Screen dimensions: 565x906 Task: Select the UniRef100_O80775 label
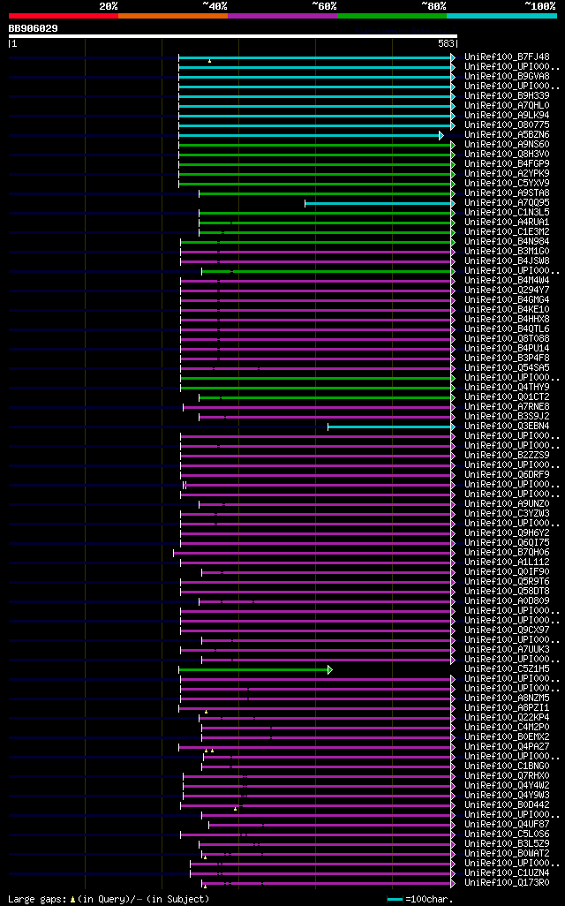[508, 125]
